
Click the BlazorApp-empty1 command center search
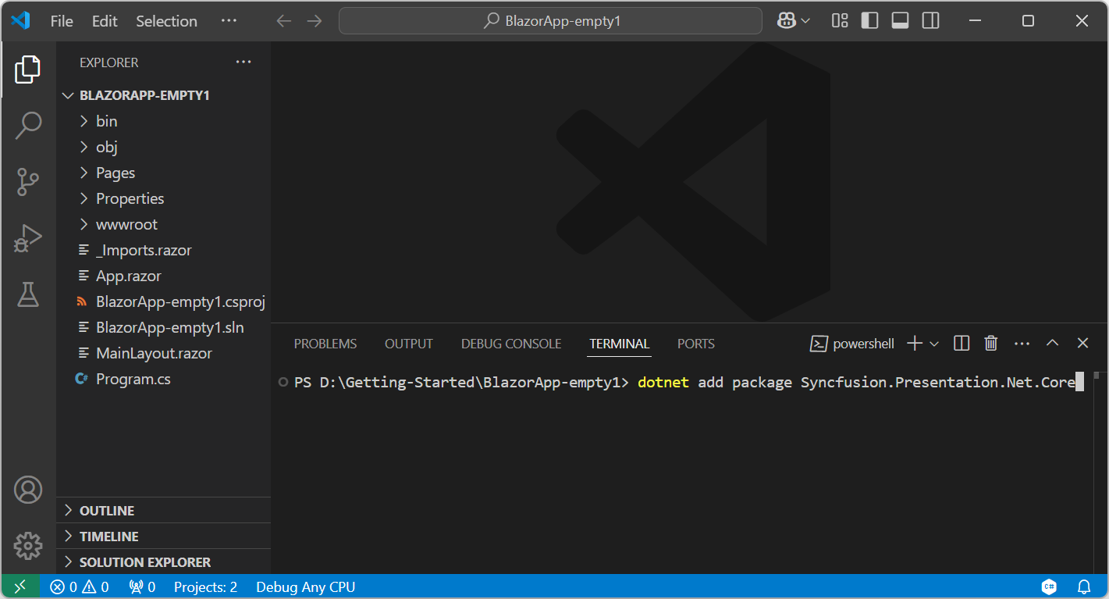(550, 21)
